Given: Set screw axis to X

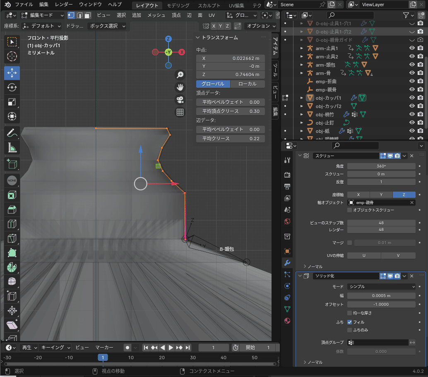Looking at the screenshot, I should point(358,195).
